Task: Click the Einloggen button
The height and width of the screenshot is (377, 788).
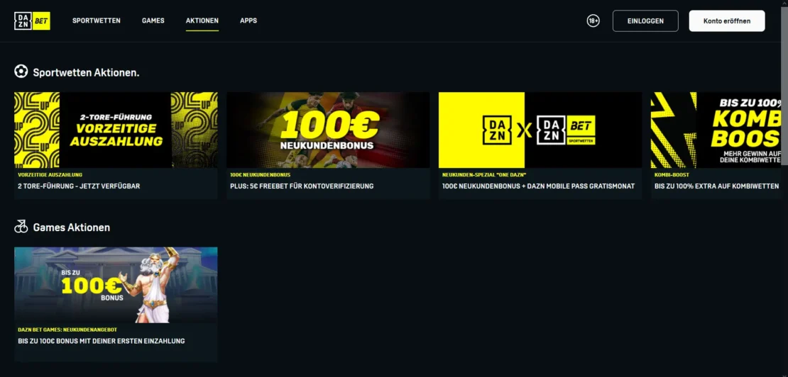Action: [645, 21]
